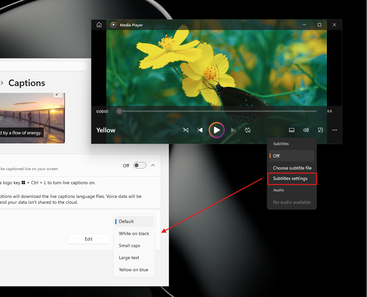Choose Small caps caption style
367x297 pixels.
[x=134, y=245]
